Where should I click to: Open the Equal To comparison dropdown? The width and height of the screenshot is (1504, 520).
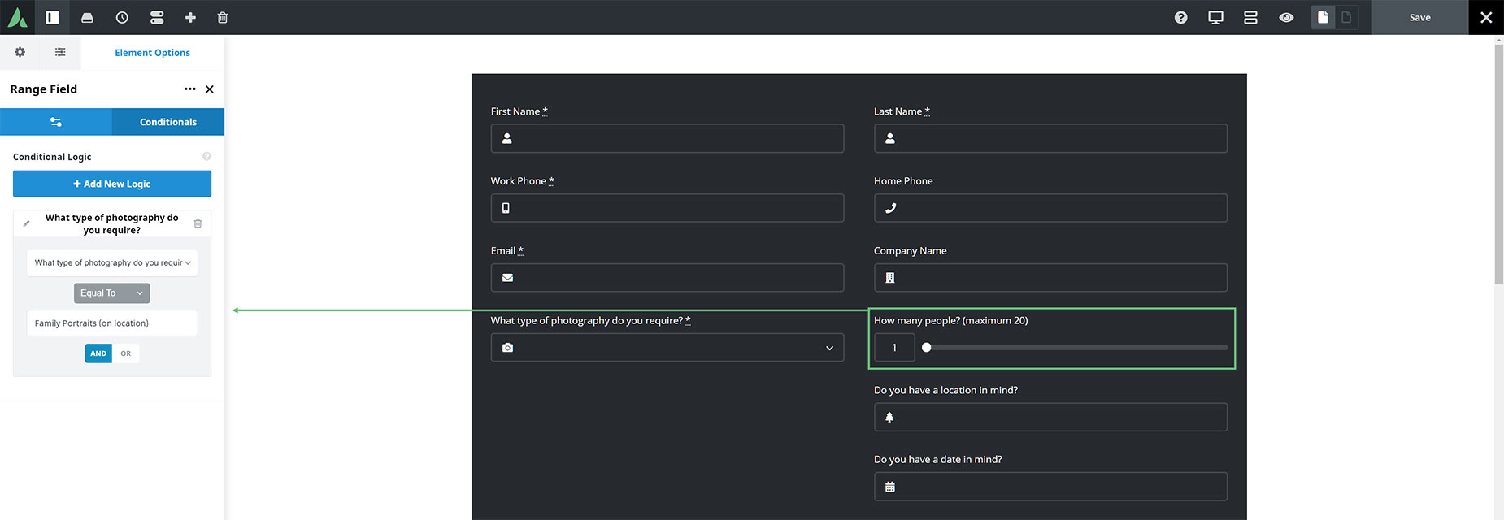(x=111, y=293)
